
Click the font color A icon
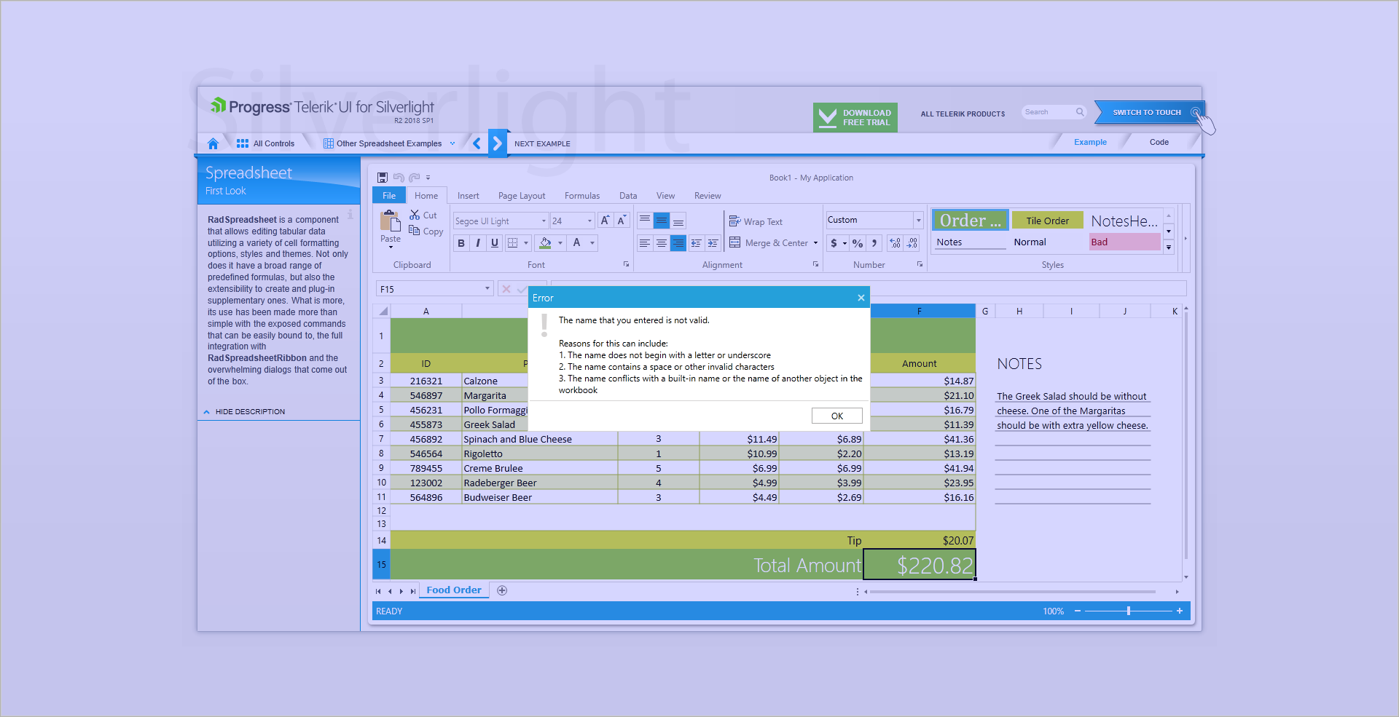(x=577, y=243)
